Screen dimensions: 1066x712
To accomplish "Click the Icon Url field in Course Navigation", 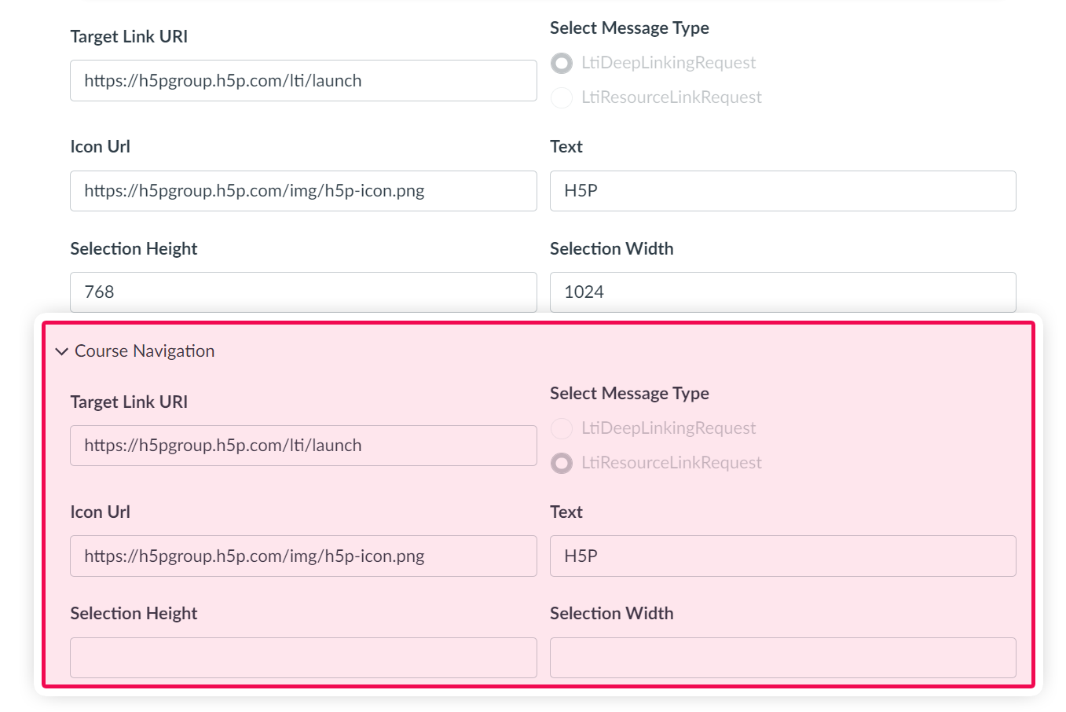I will click(x=303, y=556).
